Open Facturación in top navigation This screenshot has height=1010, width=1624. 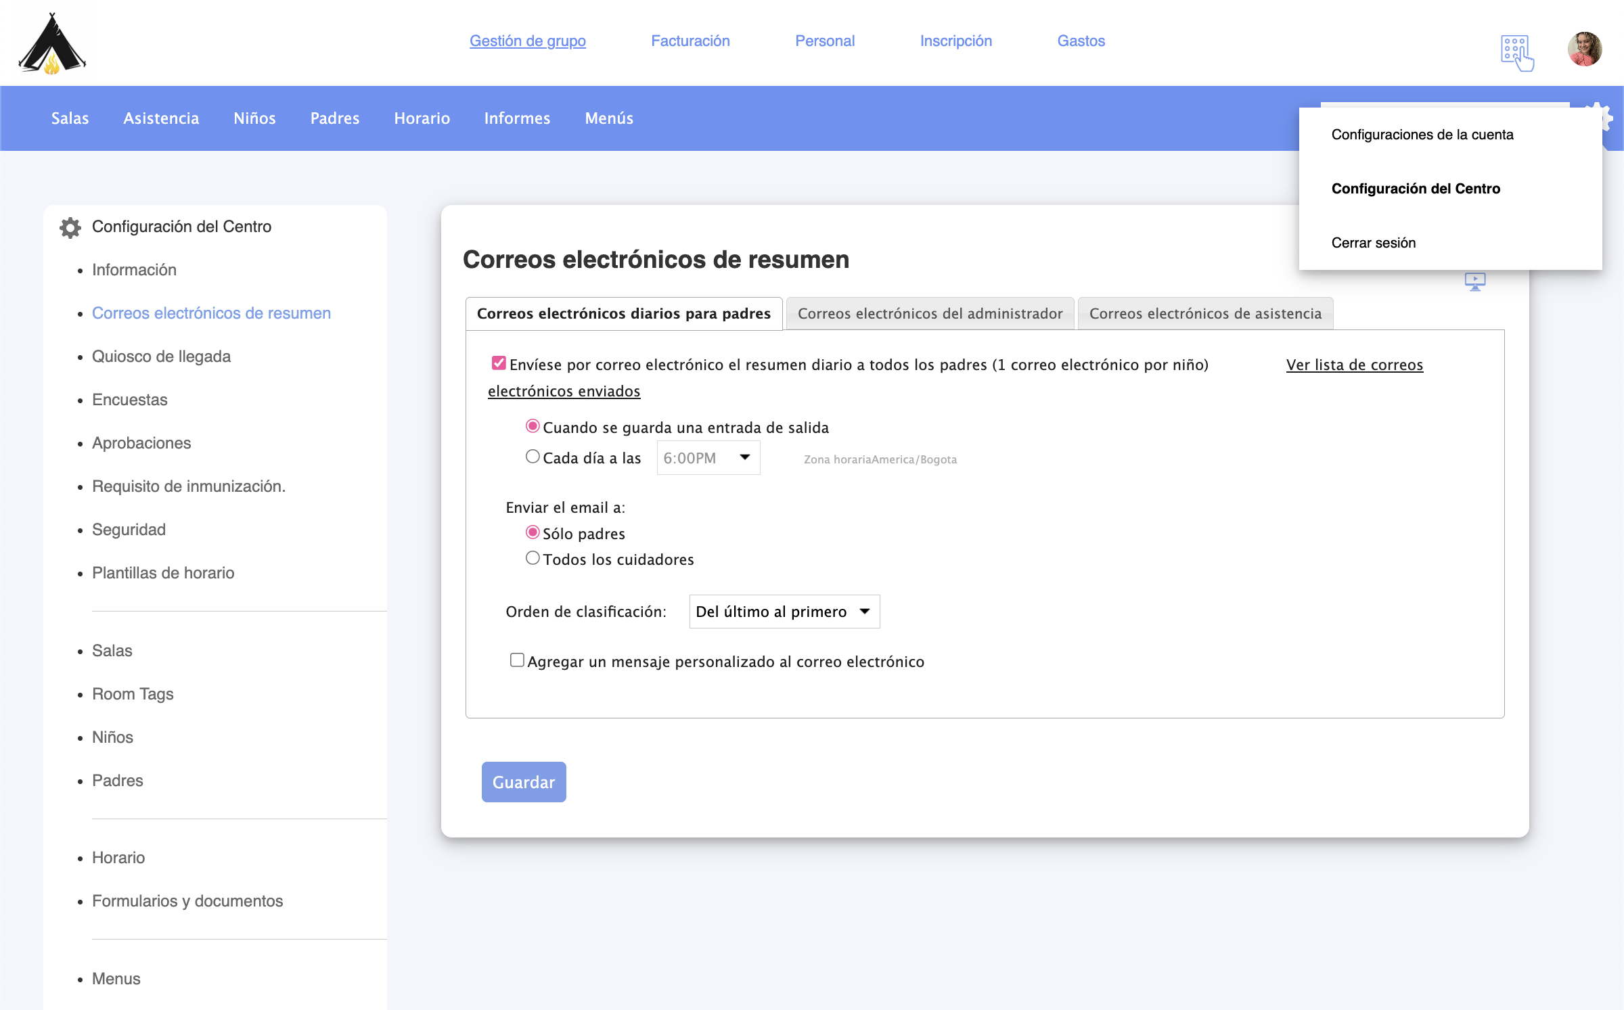[x=690, y=41]
